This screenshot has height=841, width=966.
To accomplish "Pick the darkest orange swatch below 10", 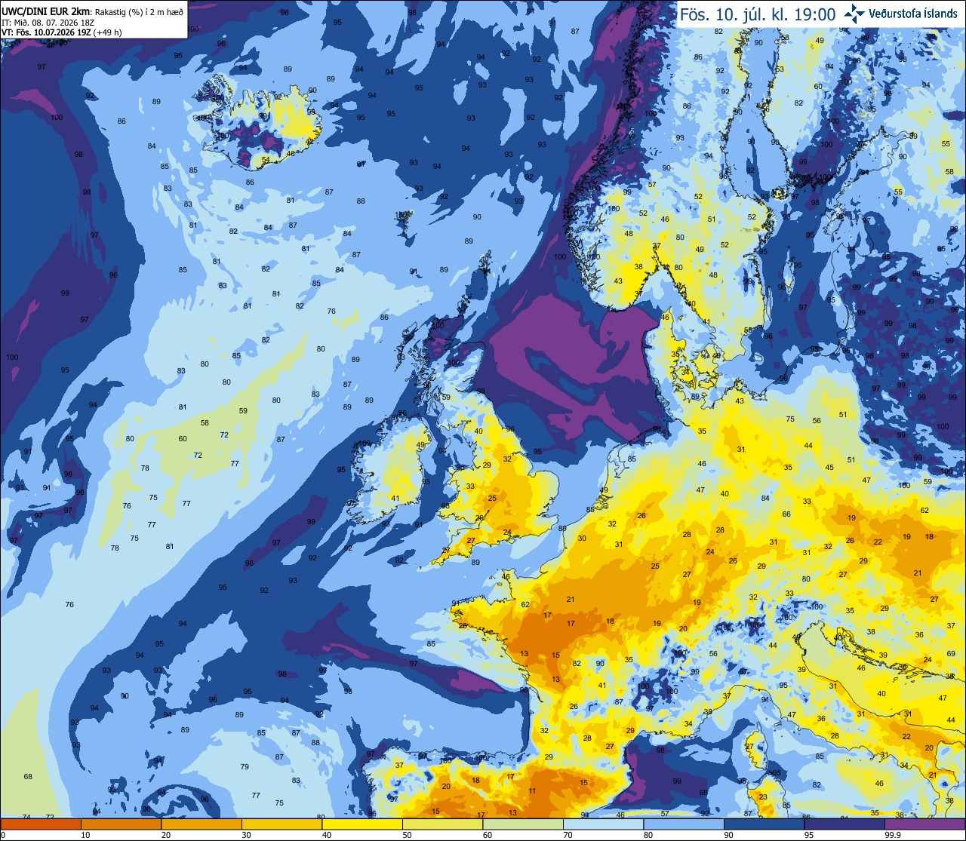I will click(x=41, y=824).
